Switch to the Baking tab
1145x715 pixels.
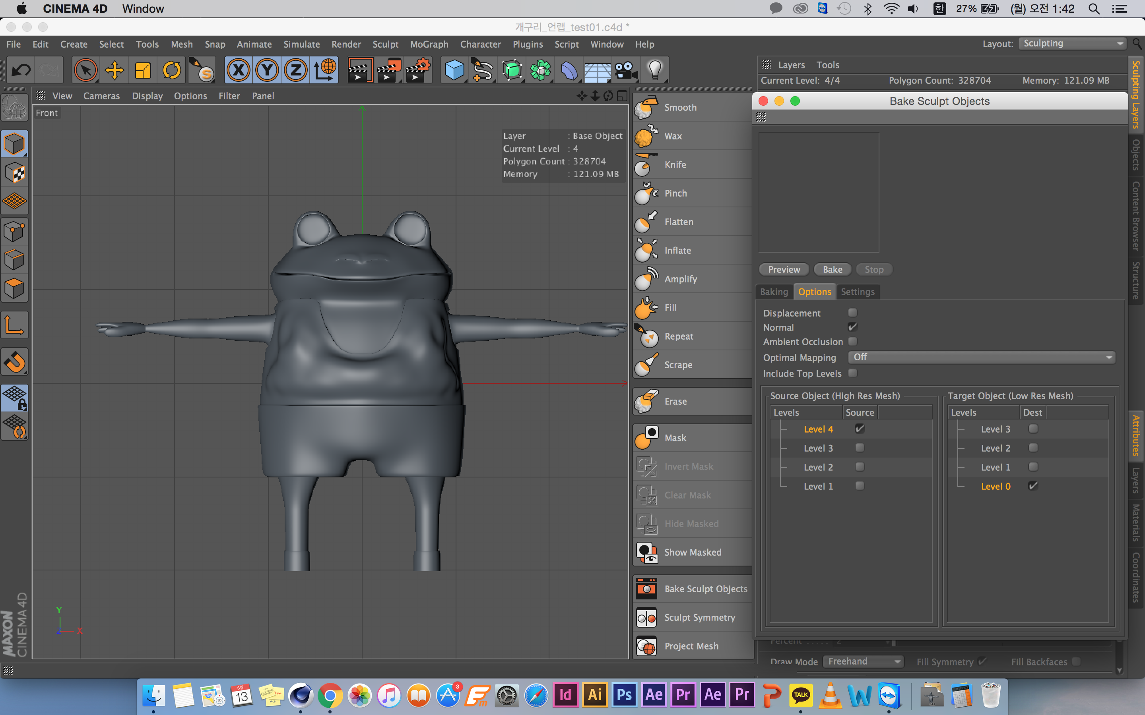773,291
